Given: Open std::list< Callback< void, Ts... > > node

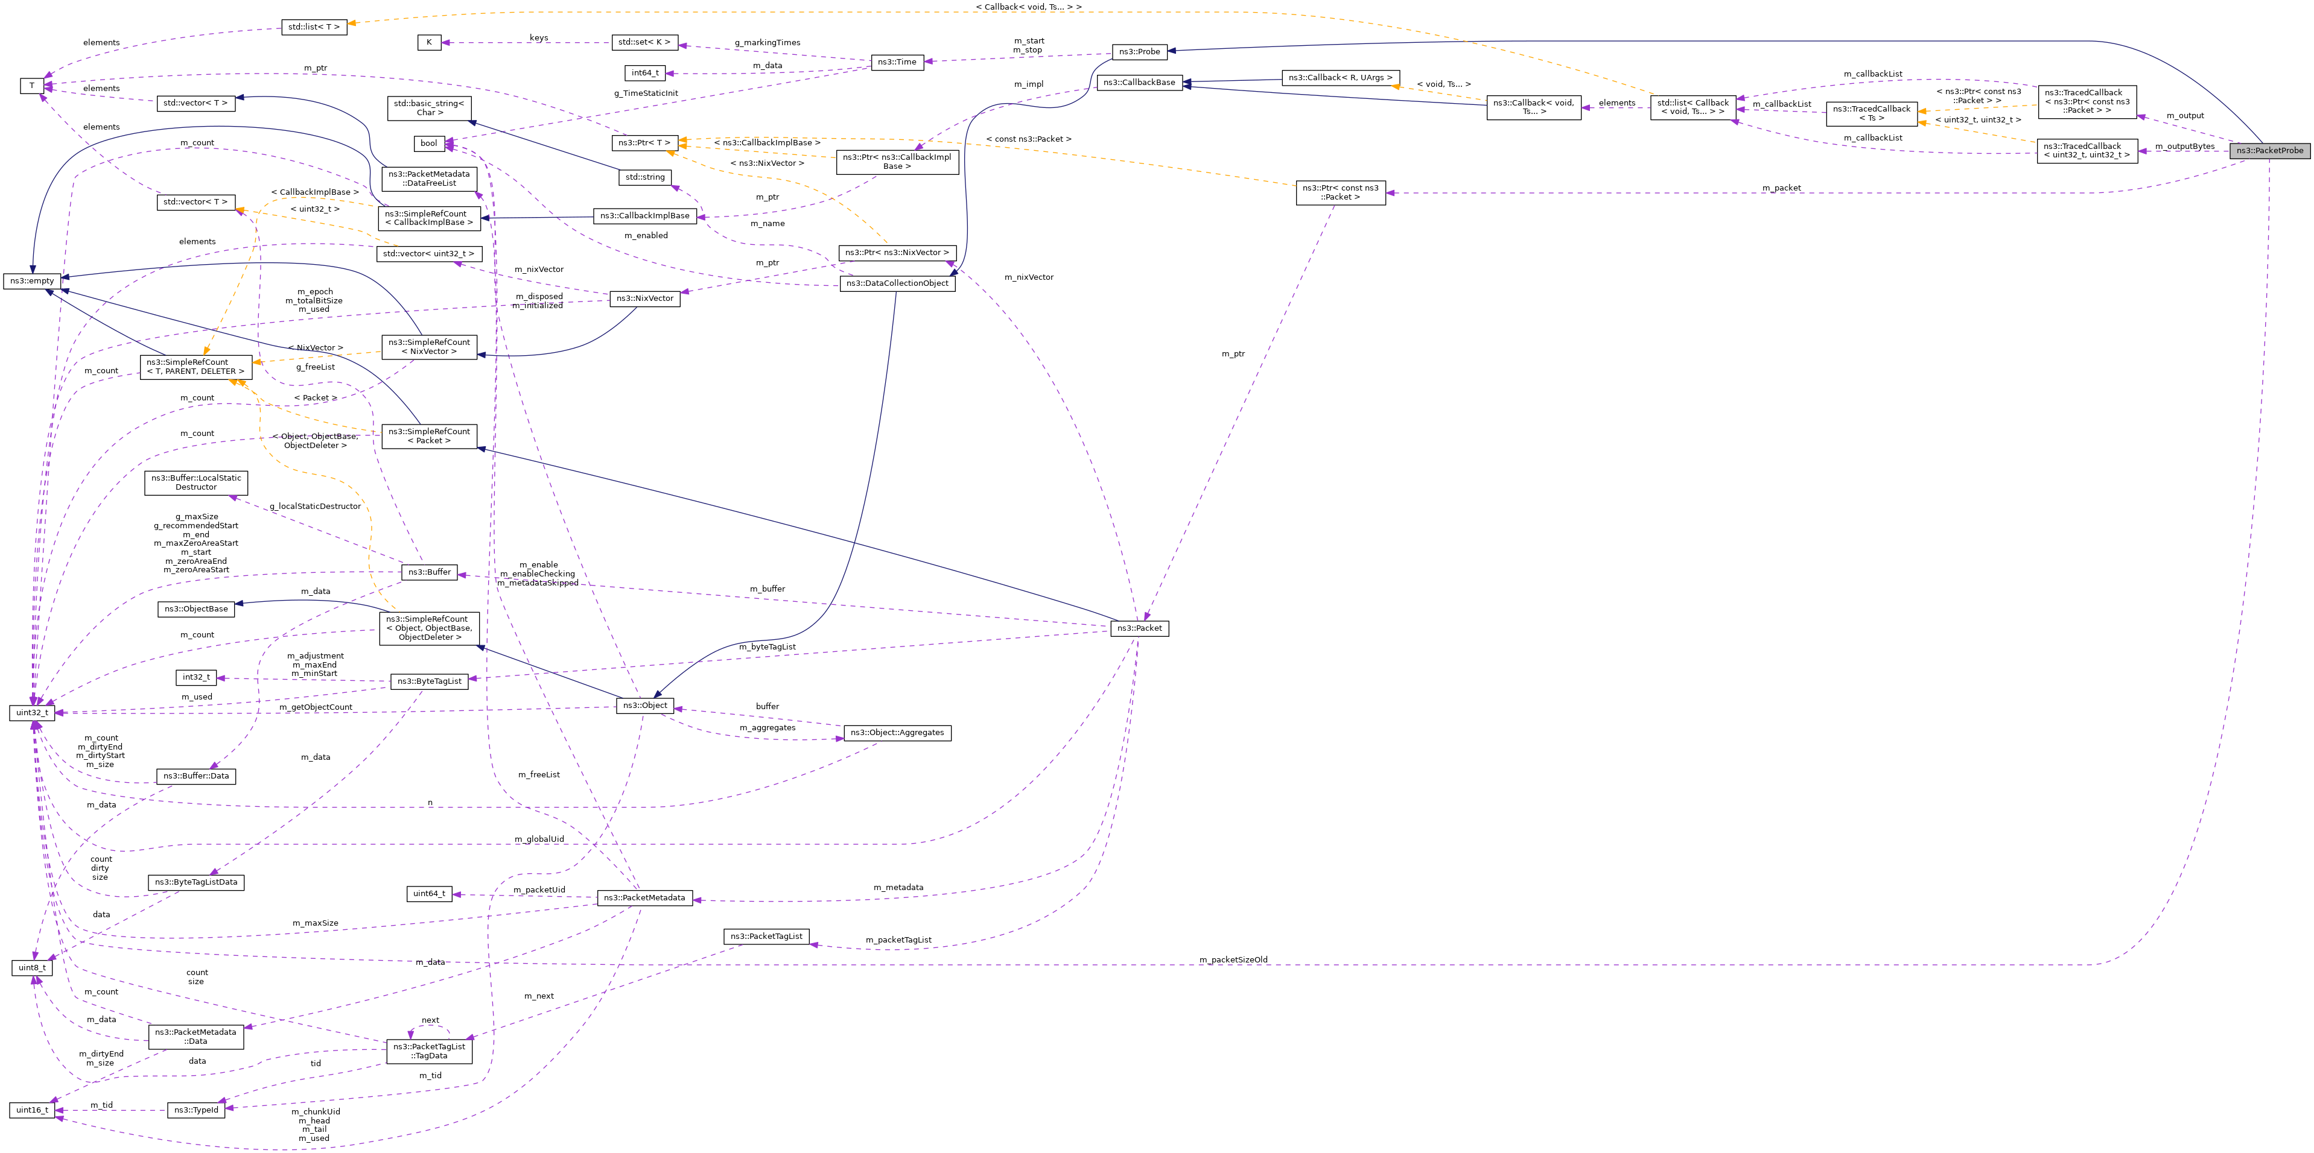Looking at the screenshot, I should point(1693,108).
